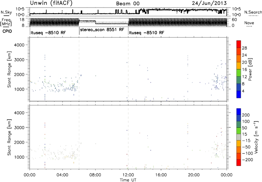Click the gray Velocity colorbar segment
Image resolution: width=262 pixels, height=182 pixels.
pyautogui.click(x=239, y=137)
